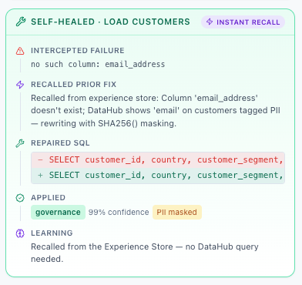Click the Instant Recall badge
302x285 pixels.
(243, 22)
